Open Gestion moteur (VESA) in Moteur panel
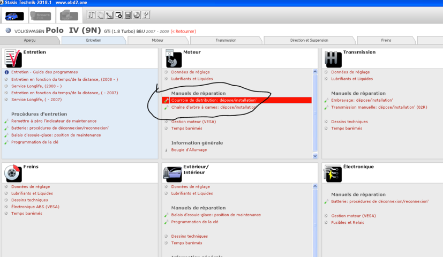 193,122
